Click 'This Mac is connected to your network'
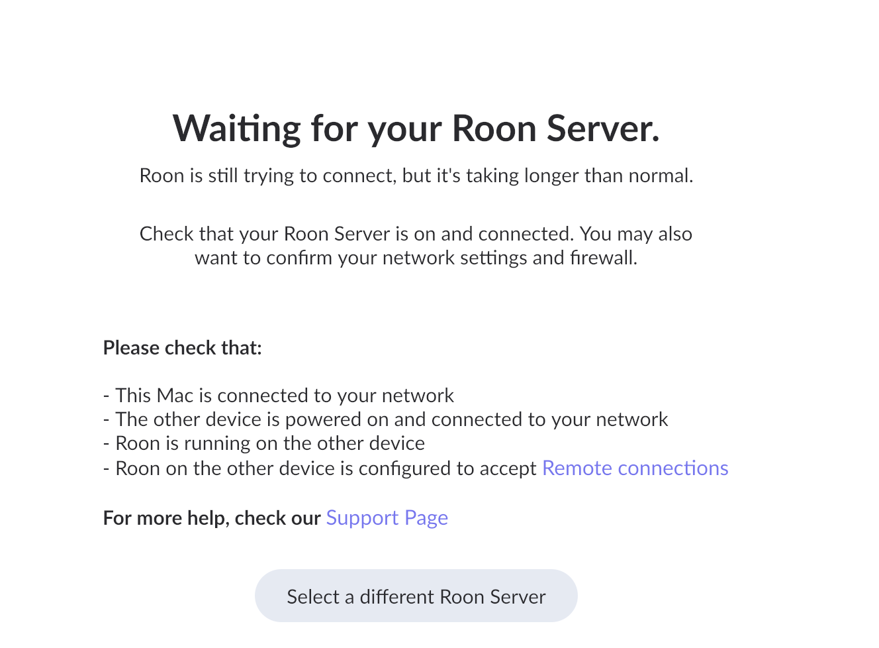879x648 pixels. click(x=285, y=396)
